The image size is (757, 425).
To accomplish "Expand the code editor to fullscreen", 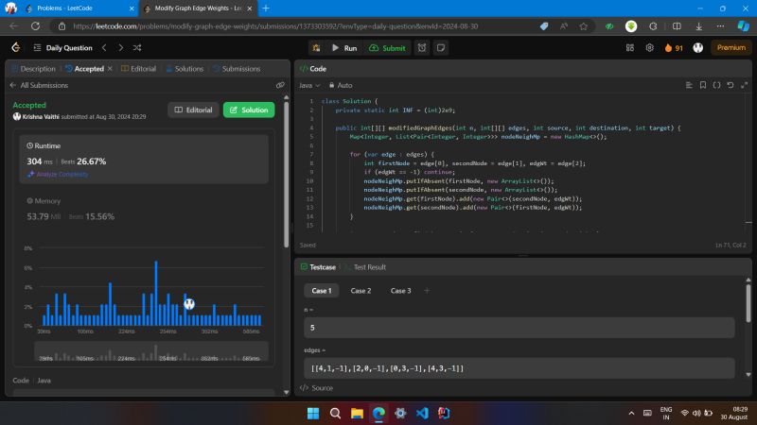I will pos(742,85).
